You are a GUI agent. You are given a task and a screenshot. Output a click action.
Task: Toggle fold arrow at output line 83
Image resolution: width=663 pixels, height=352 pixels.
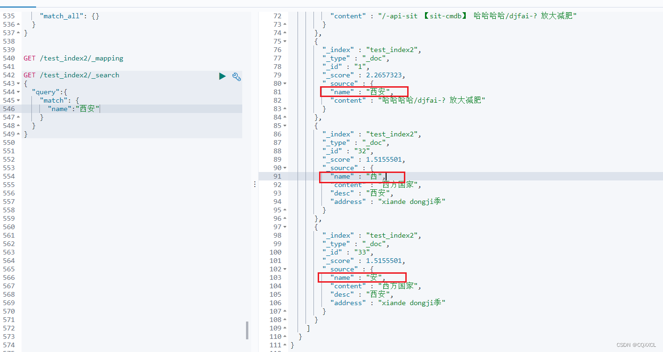285,109
